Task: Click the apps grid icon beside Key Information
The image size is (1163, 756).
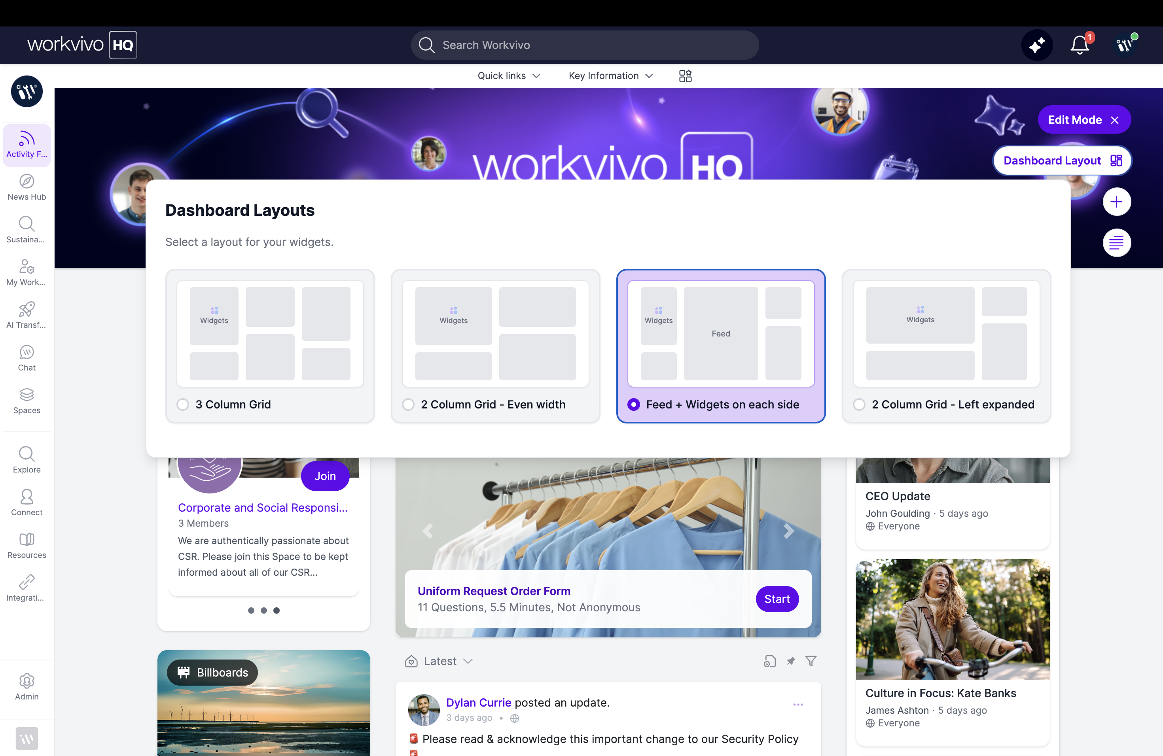Action: click(x=685, y=76)
